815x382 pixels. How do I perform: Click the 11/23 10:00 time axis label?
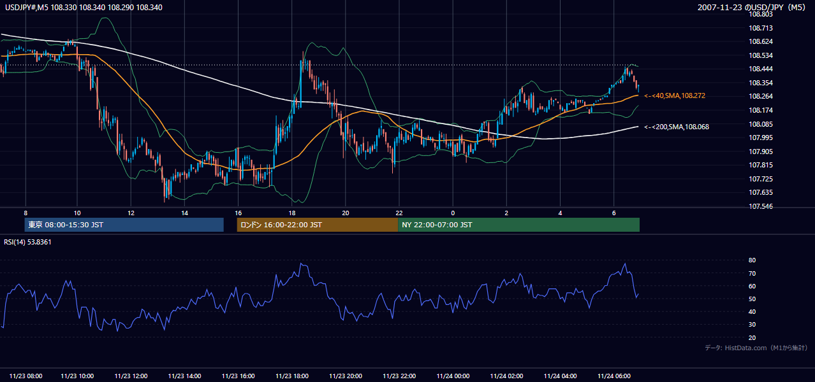pos(78,376)
